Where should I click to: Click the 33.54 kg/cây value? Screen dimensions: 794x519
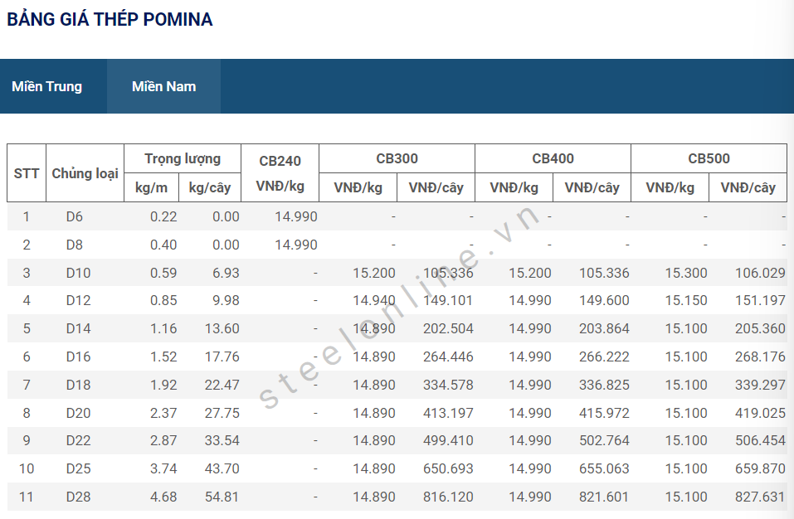[x=222, y=440]
